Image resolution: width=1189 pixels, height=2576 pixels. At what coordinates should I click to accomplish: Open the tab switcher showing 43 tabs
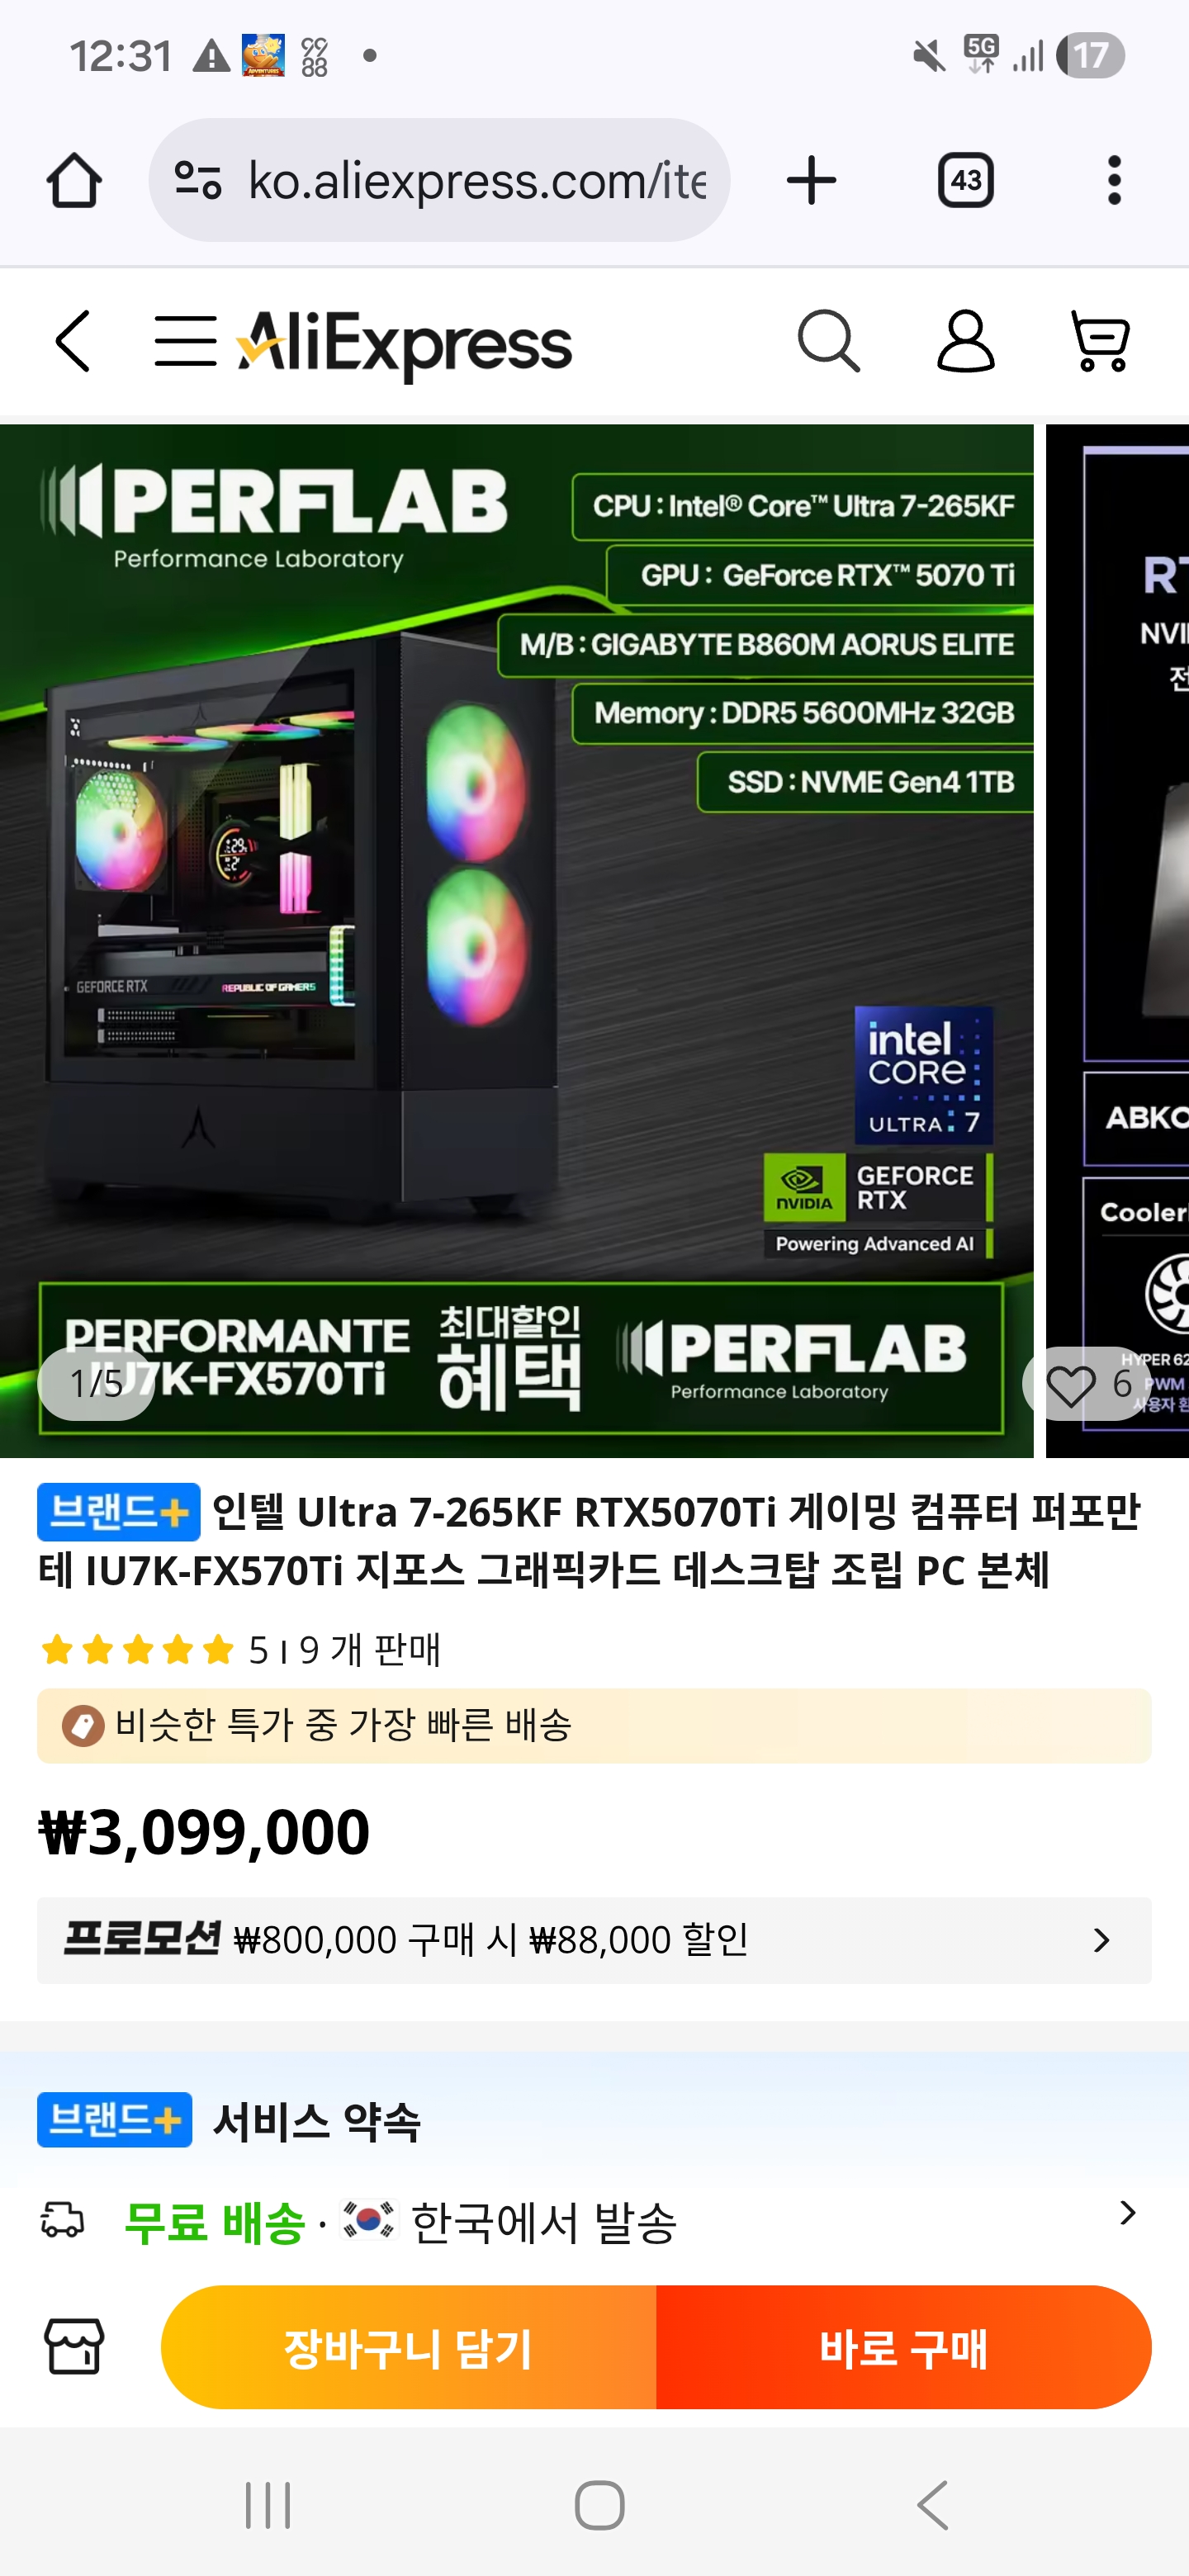coord(965,181)
